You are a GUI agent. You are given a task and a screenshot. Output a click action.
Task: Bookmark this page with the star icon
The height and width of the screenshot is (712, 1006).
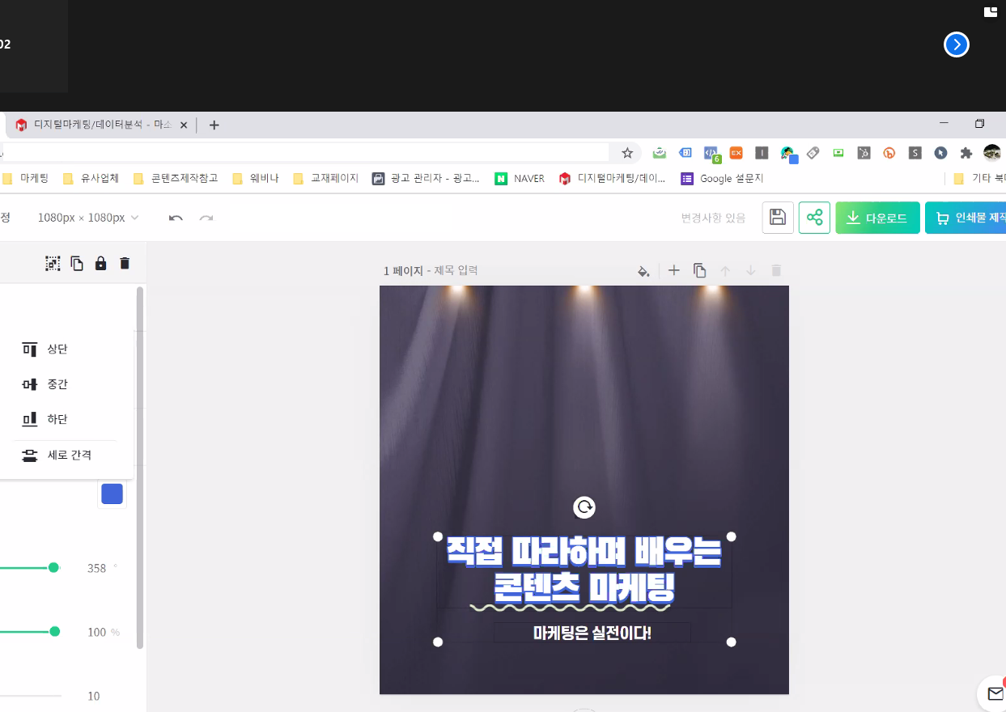[626, 152]
